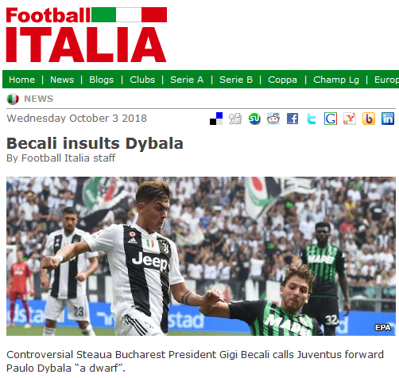
Task: Open Champ Lg navigation item
Action: [x=336, y=80]
